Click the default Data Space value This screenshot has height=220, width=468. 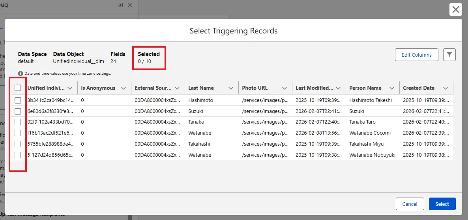click(x=26, y=61)
